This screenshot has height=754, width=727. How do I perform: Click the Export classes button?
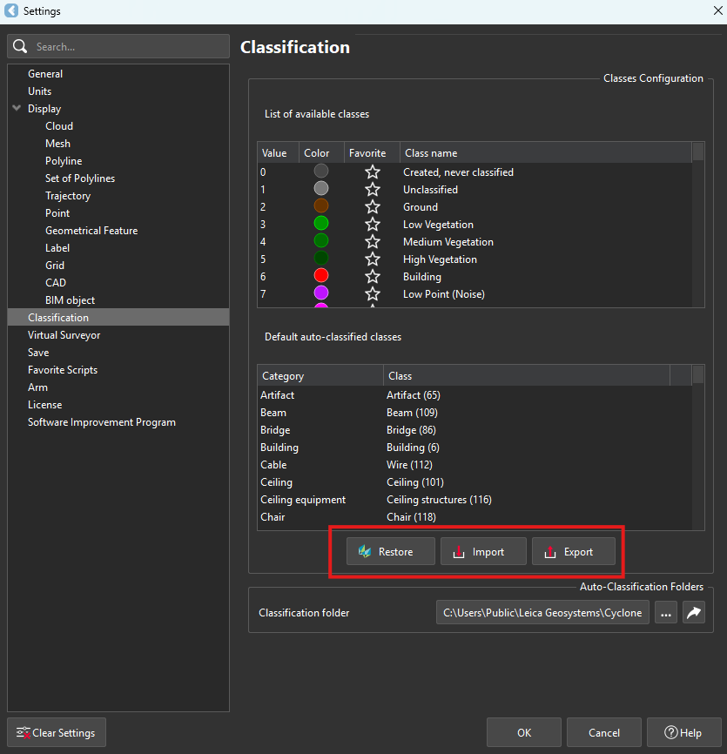574,552
